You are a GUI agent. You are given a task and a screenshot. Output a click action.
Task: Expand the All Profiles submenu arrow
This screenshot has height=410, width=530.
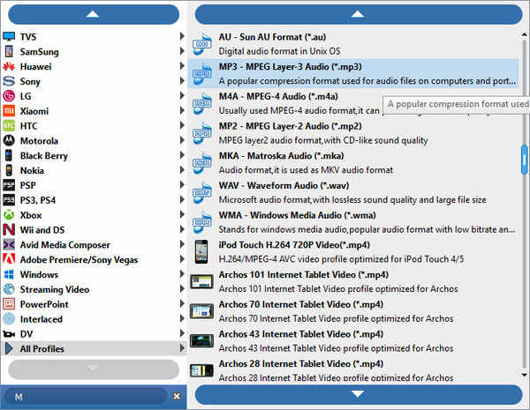click(x=182, y=348)
